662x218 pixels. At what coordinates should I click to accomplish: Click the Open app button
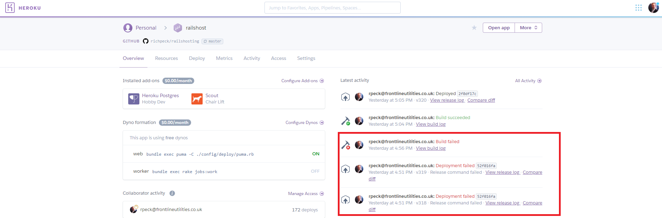click(x=499, y=28)
